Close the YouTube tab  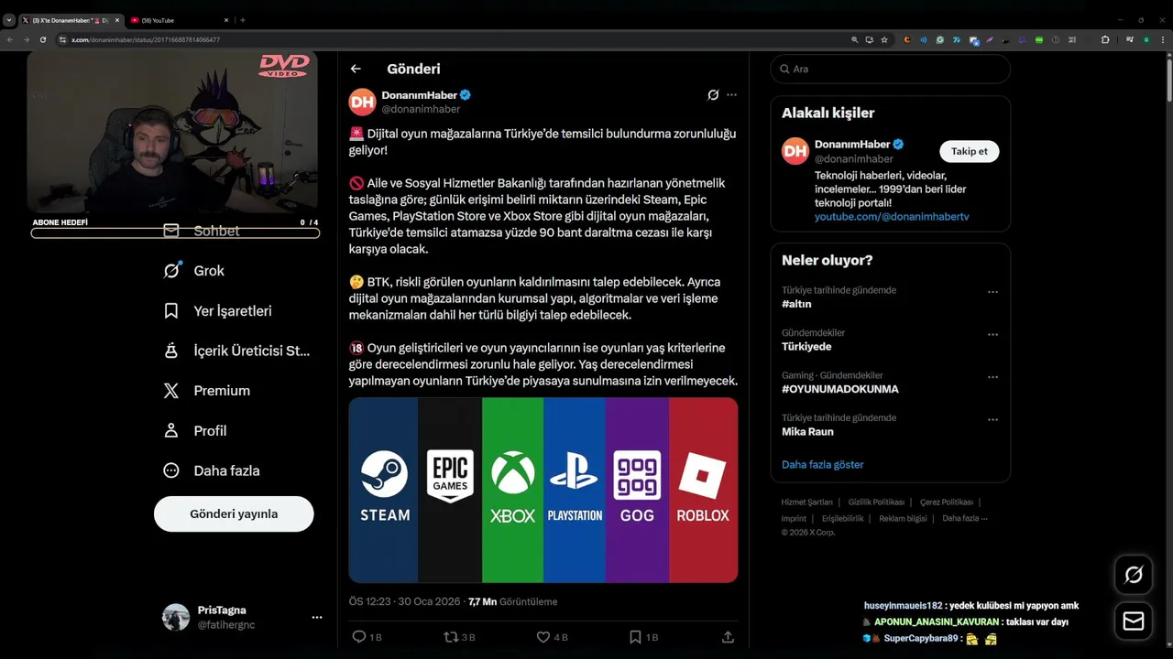tap(225, 20)
